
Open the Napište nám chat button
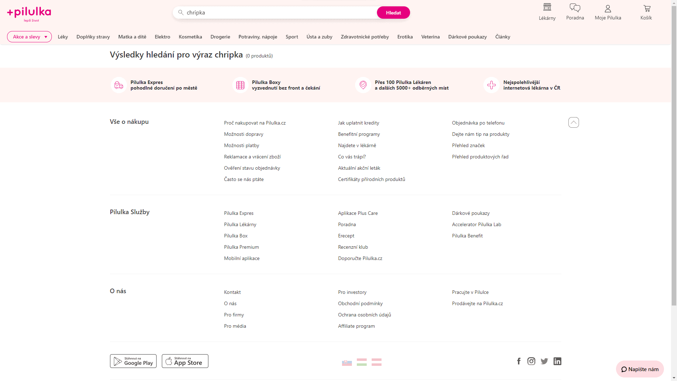[x=640, y=369]
